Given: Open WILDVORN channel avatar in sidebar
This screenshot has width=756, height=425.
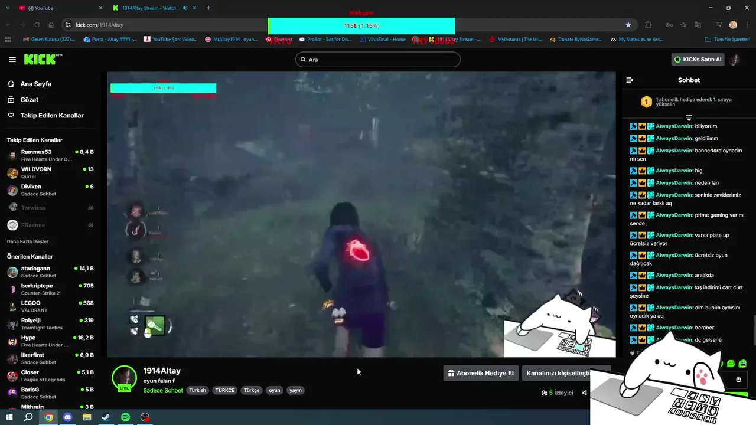Looking at the screenshot, I should 12,173.
